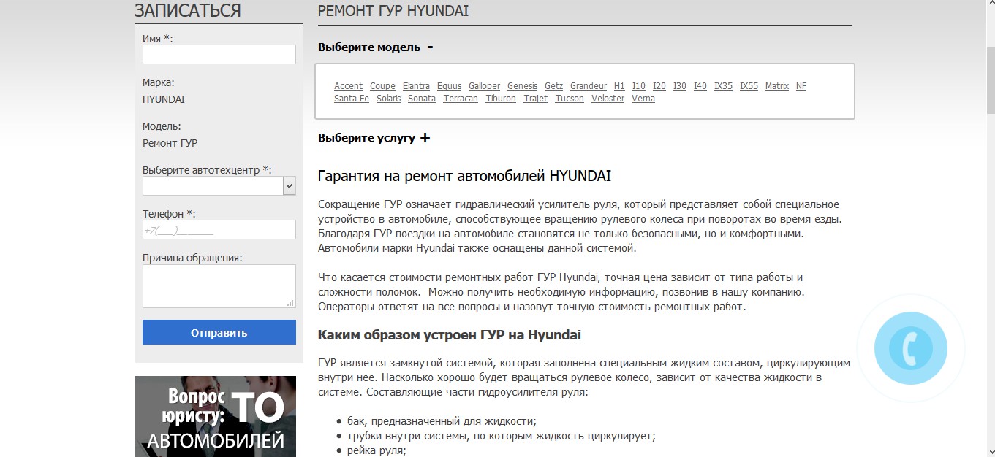Click the Tiburon model link

(x=501, y=99)
